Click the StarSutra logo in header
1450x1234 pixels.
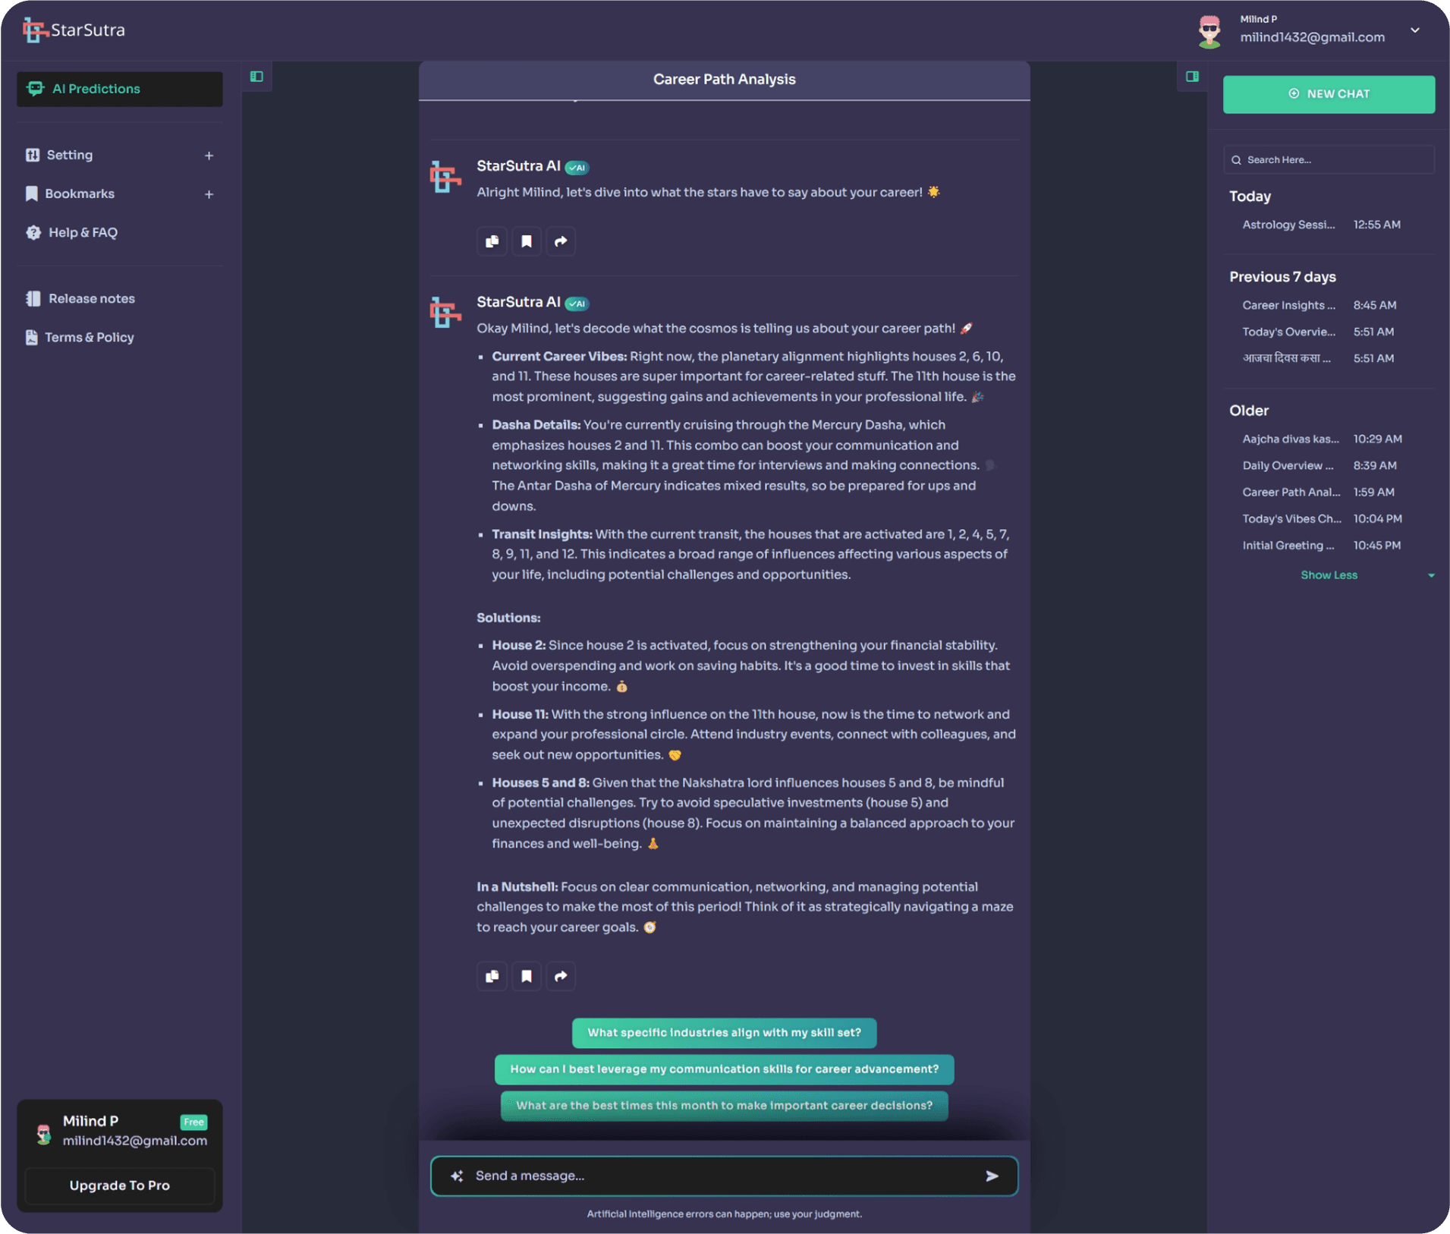click(x=74, y=30)
